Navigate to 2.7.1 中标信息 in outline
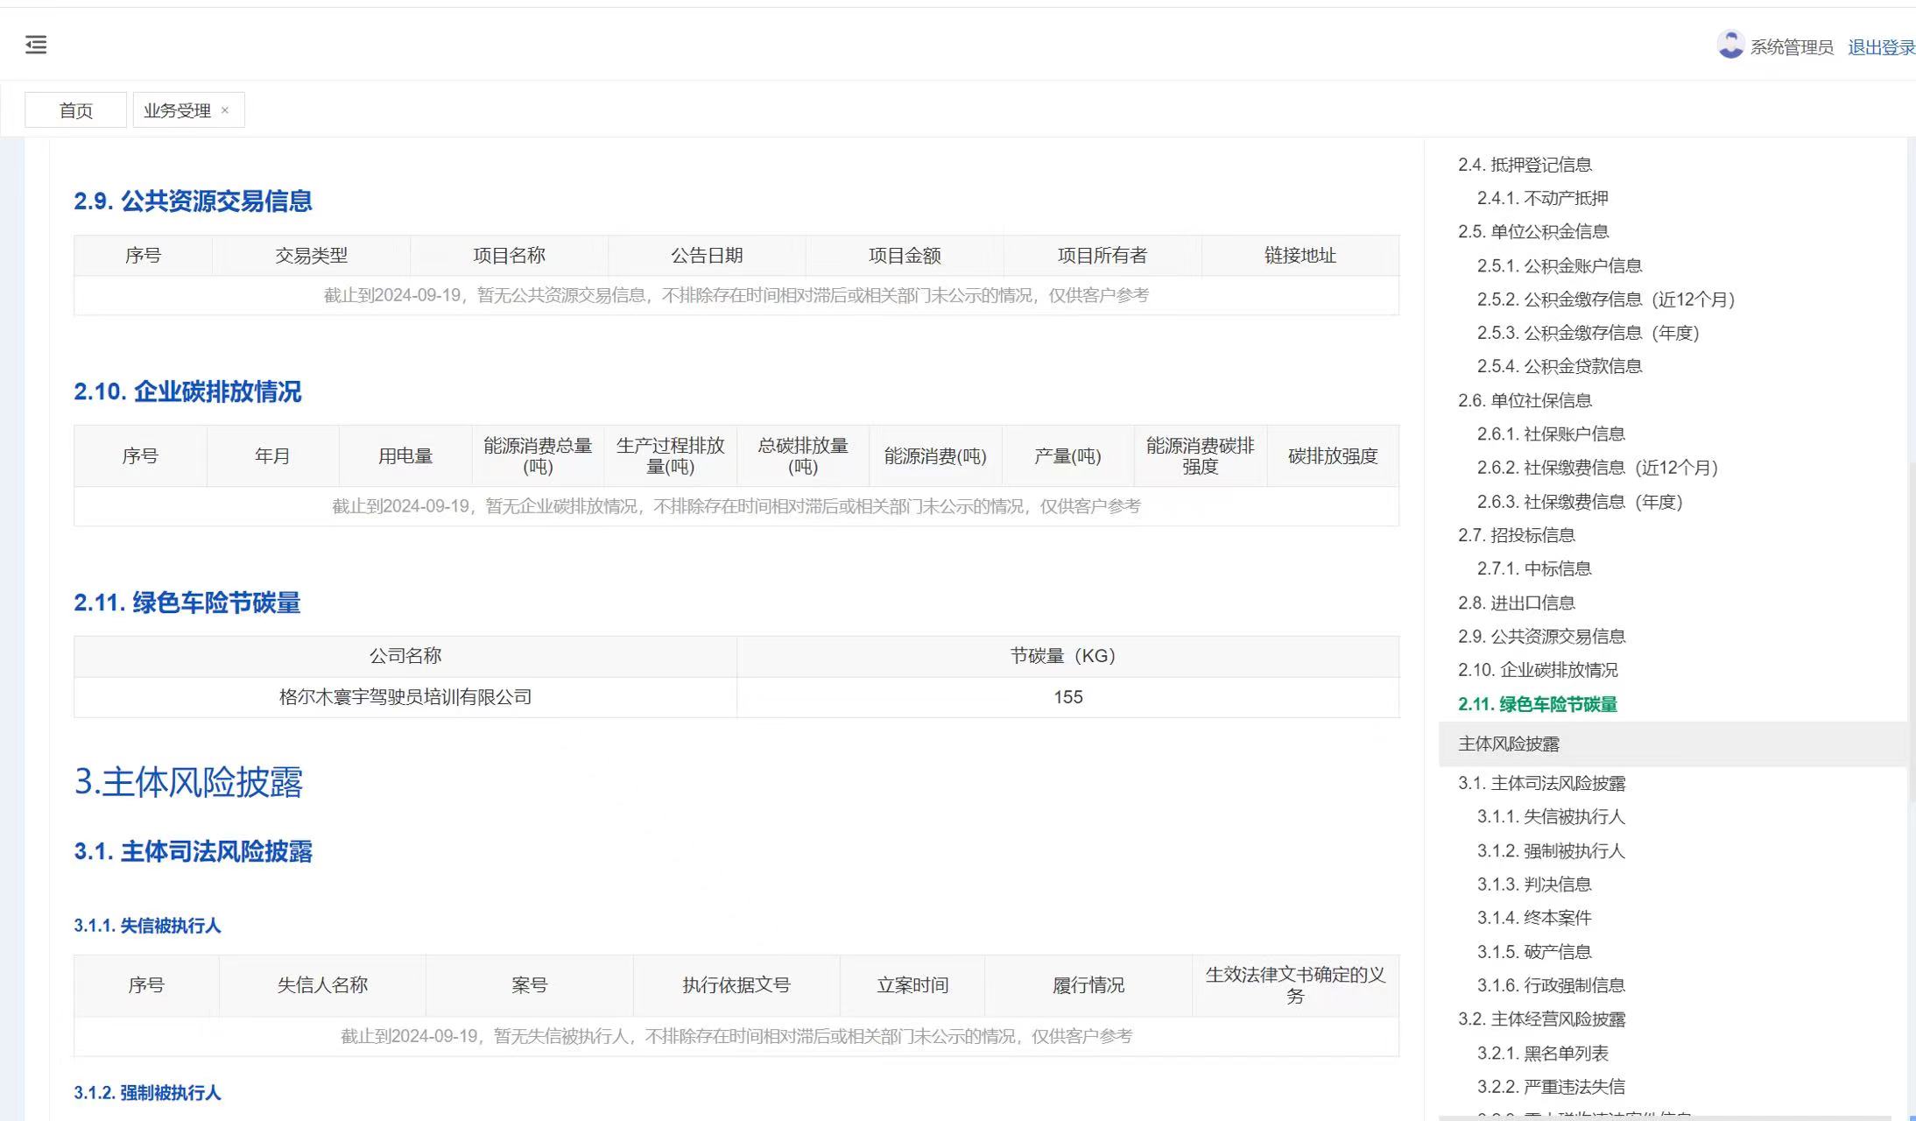 (x=1533, y=568)
